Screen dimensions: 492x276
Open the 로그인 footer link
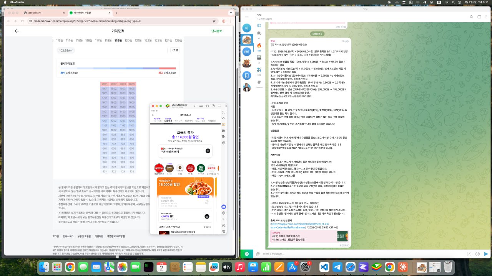(56, 236)
